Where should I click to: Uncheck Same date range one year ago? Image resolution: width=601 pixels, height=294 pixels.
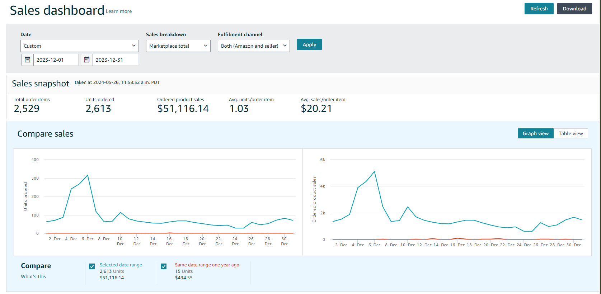tap(164, 266)
